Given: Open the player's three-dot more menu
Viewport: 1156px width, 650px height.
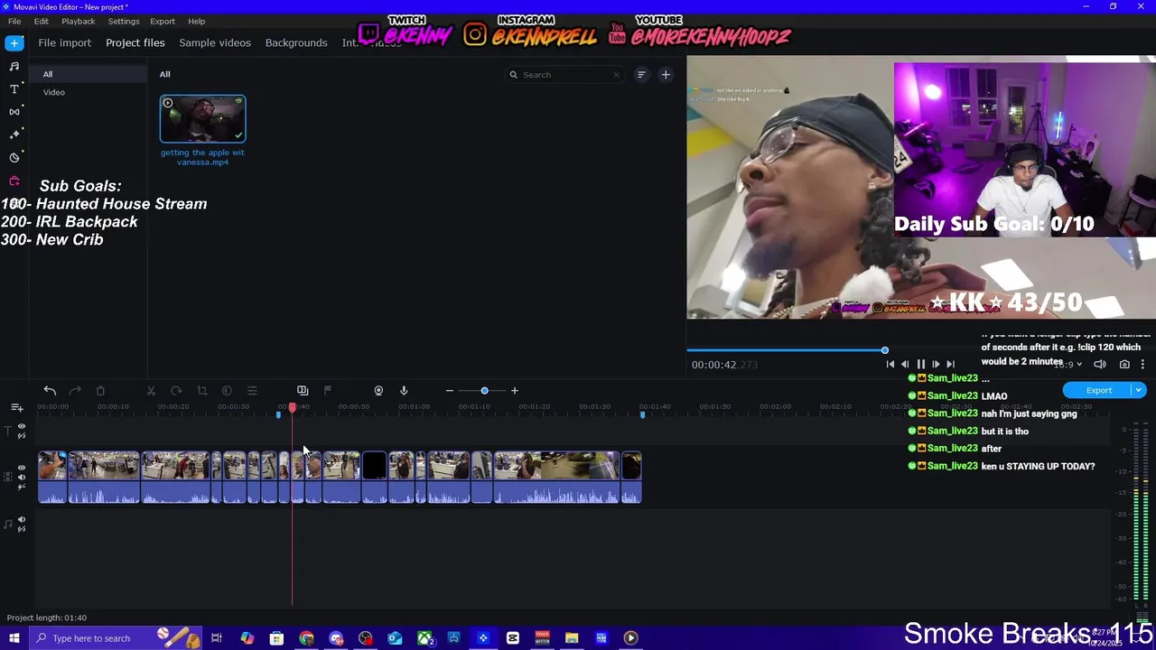Looking at the screenshot, I should 1142,365.
